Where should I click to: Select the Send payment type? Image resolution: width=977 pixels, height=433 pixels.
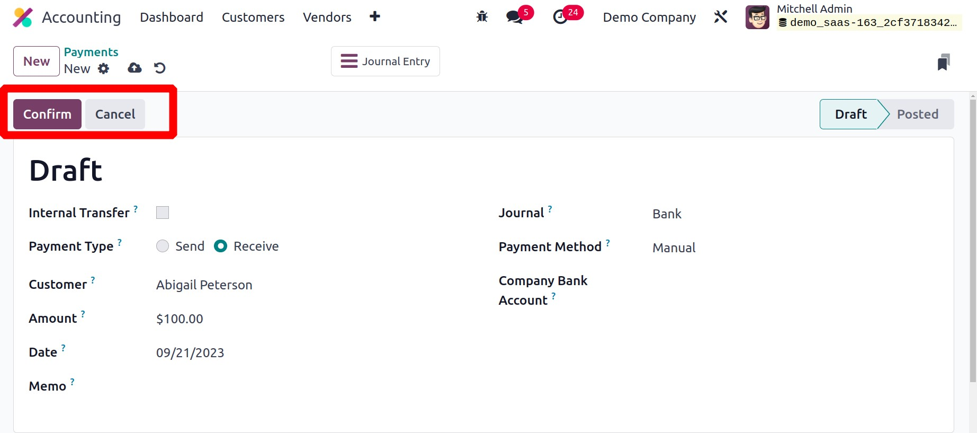coord(163,246)
